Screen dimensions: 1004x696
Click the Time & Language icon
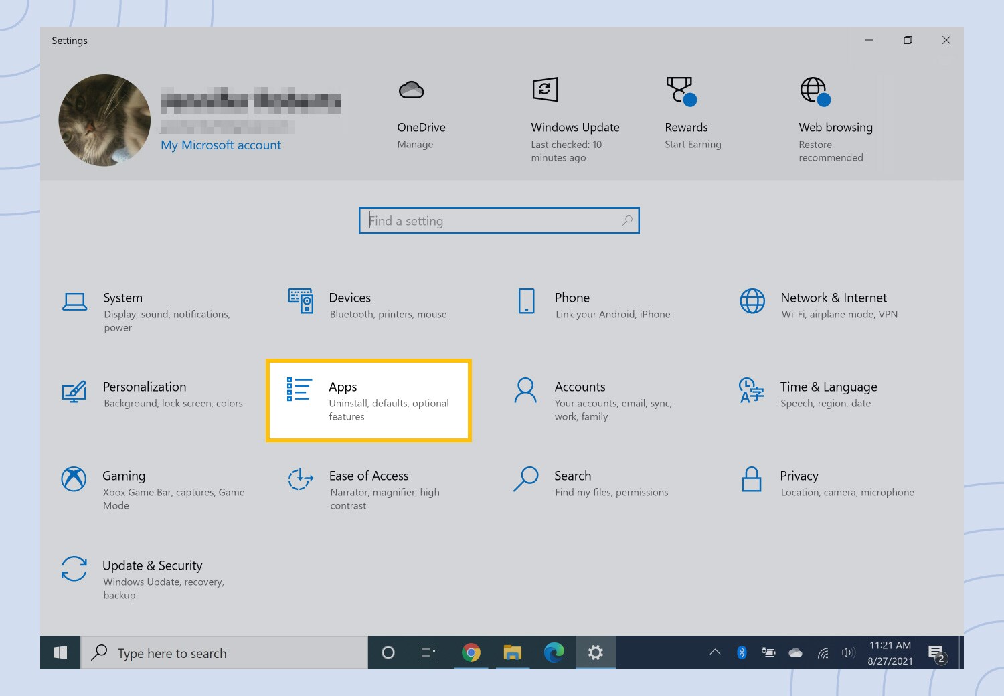click(x=751, y=390)
